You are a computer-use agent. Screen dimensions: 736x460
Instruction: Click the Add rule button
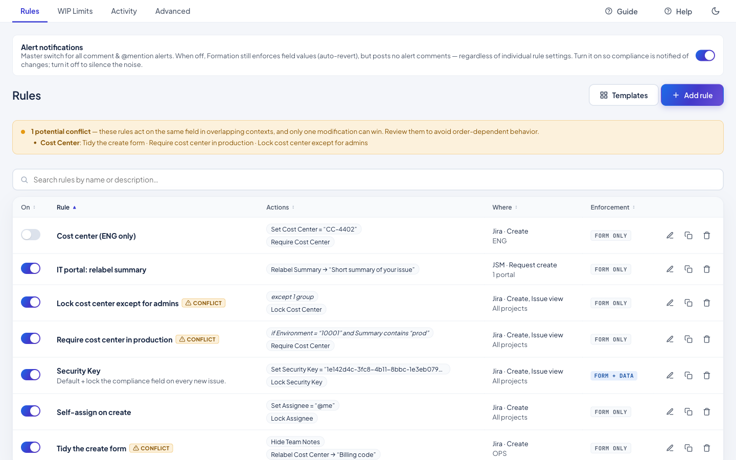(x=692, y=95)
